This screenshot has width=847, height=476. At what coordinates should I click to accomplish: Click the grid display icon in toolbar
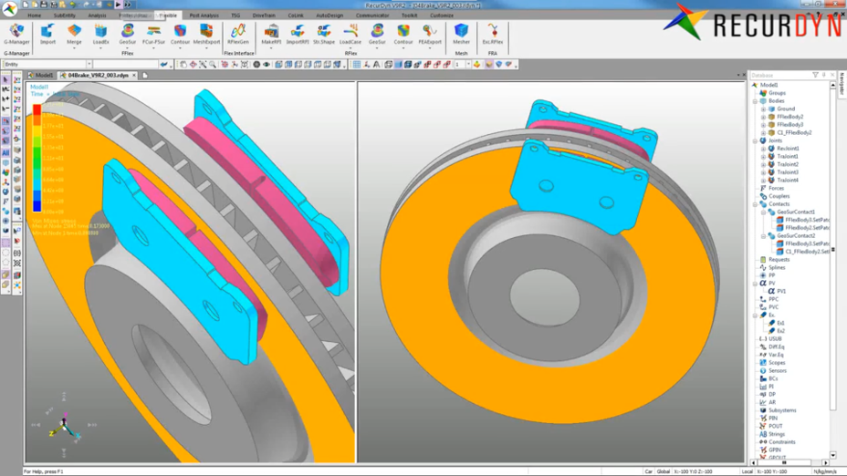click(x=357, y=65)
